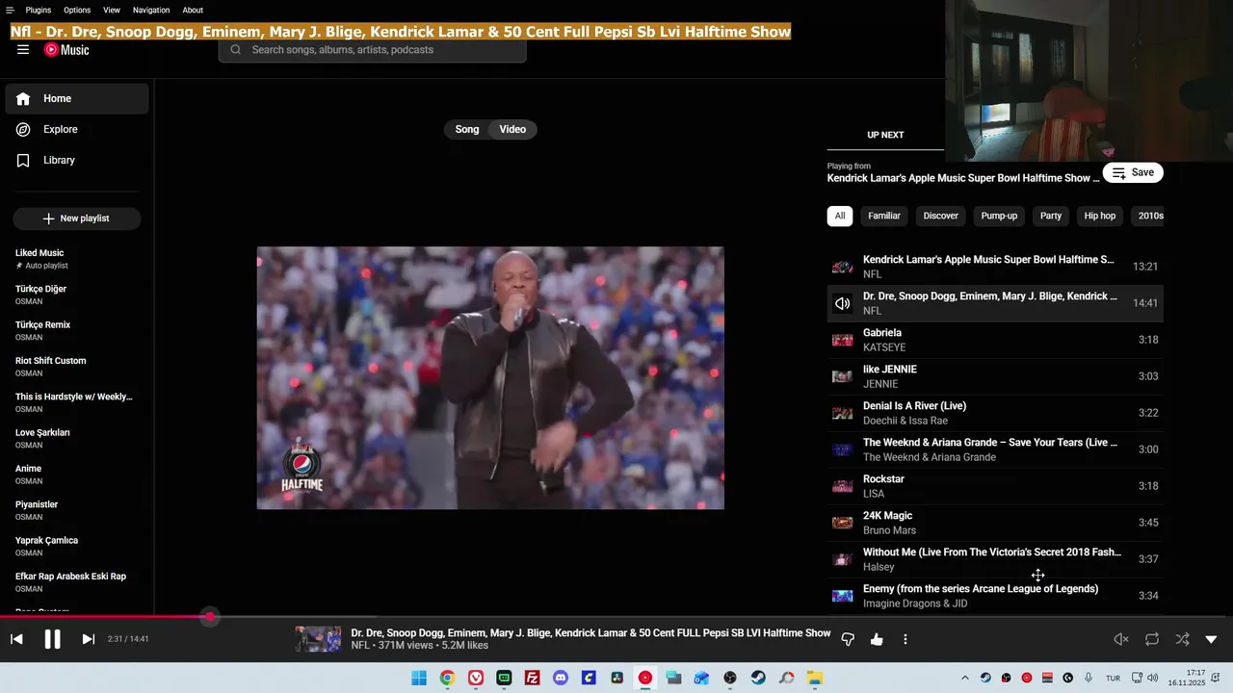1233x693 pixels.
Task: Collapse the player page with down arrow
Action: [x=1212, y=639]
